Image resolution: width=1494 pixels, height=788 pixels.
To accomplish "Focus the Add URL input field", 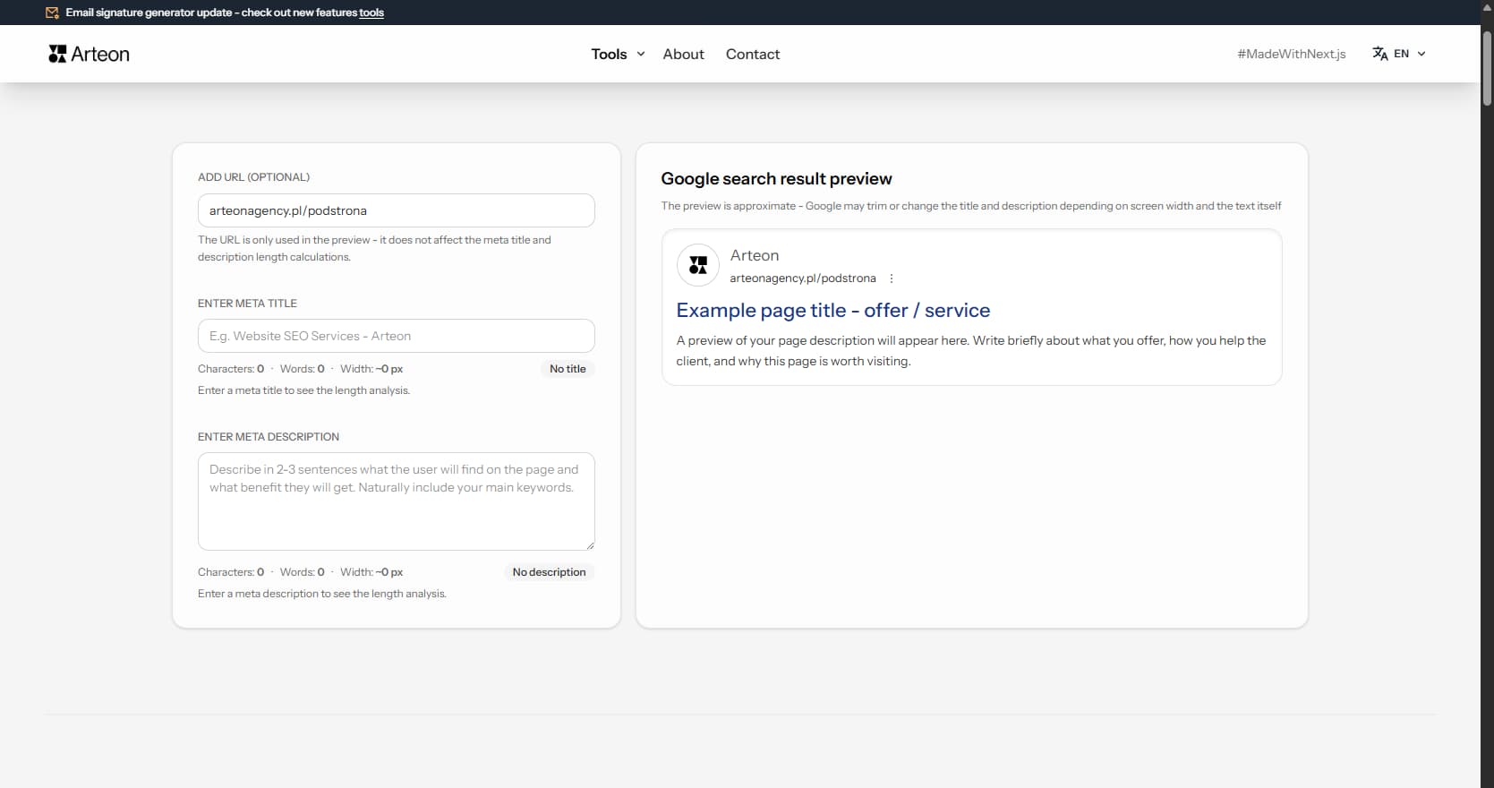I will coord(396,210).
